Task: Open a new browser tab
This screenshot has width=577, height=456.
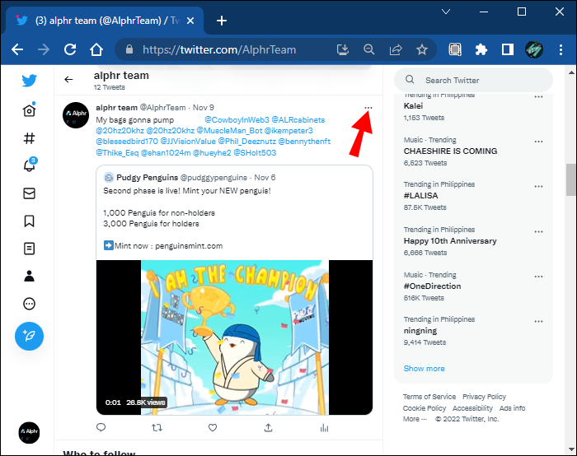Action: pyautogui.click(x=222, y=21)
